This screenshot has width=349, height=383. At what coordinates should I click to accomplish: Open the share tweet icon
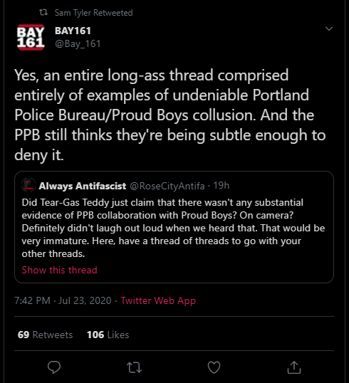(294, 367)
